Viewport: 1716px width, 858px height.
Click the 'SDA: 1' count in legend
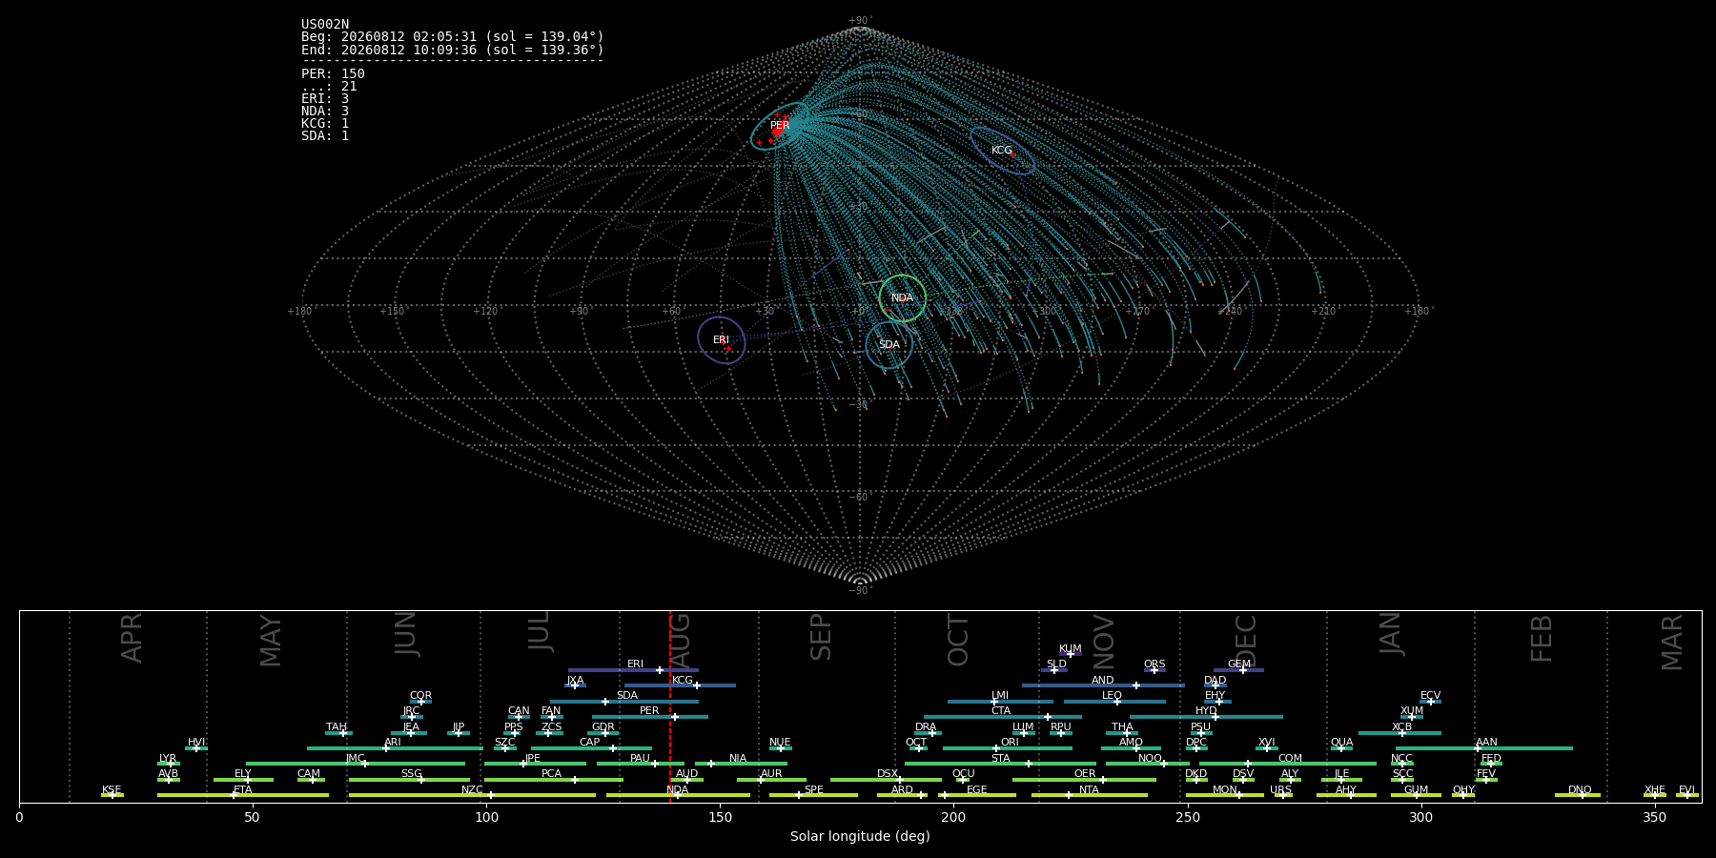[x=325, y=135]
